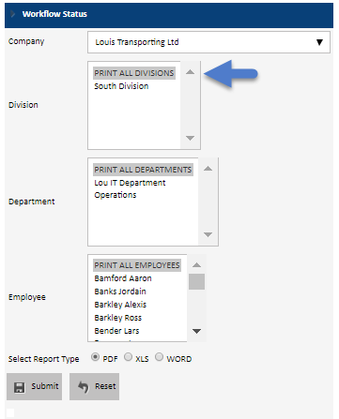This screenshot has width=339, height=419.
Task: Collapse the Workflow Status header arrow
Action: click(12, 14)
